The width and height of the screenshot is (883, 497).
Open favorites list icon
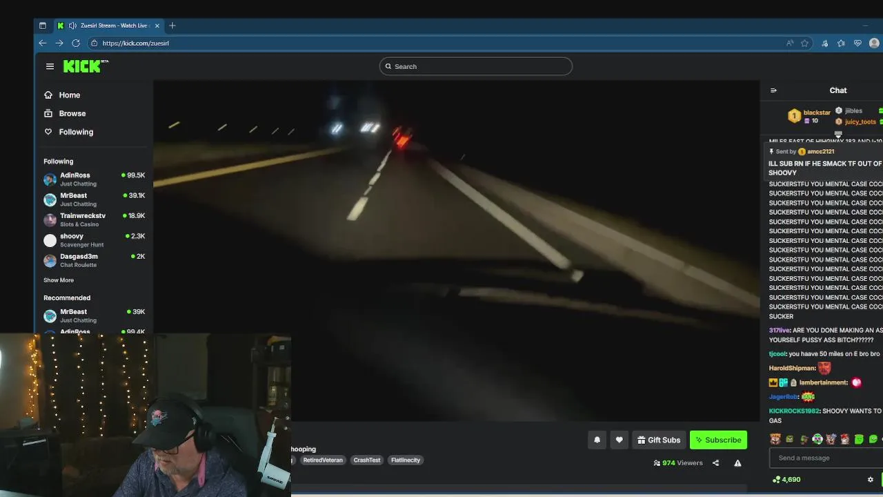pyautogui.click(x=841, y=43)
